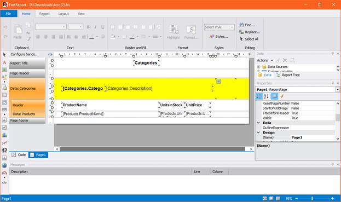Switch to the Code tab
This screenshot has width=341, height=202.
click(19, 155)
